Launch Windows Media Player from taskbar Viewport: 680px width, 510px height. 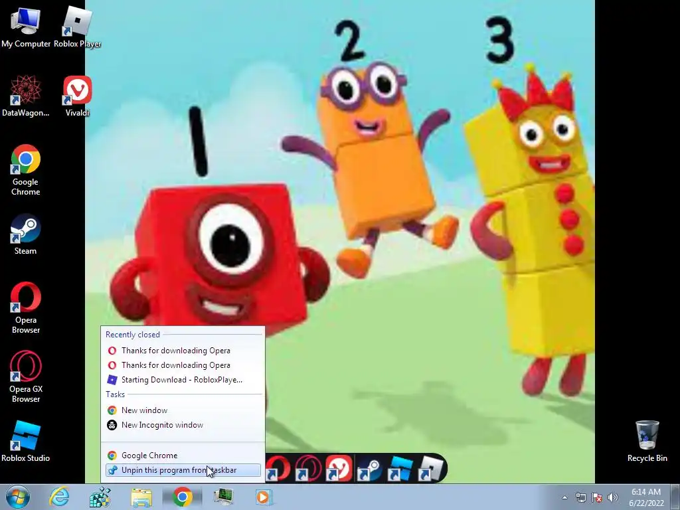pos(264,497)
